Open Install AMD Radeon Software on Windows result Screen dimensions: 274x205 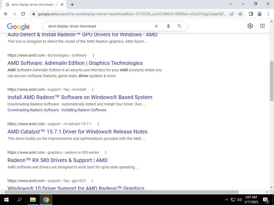pyautogui.click(x=80, y=97)
